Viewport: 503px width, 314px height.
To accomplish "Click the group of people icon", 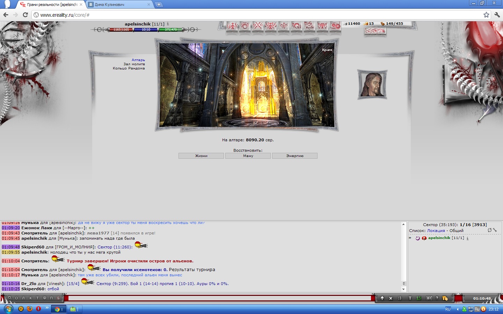I will pyautogui.click(x=271, y=26).
